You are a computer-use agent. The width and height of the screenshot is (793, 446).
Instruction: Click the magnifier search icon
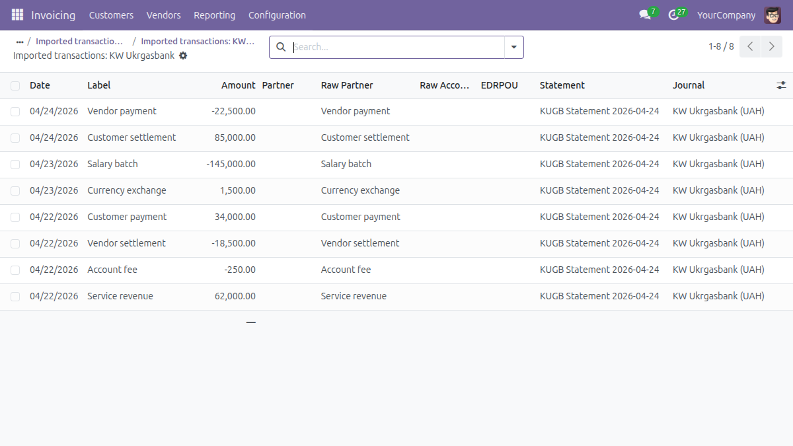click(281, 47)
